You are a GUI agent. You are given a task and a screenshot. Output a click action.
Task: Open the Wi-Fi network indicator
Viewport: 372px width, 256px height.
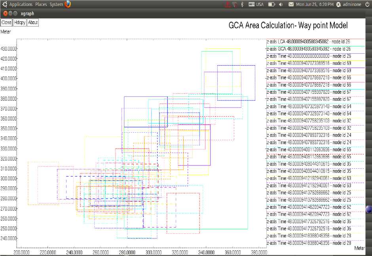(234, 4)
